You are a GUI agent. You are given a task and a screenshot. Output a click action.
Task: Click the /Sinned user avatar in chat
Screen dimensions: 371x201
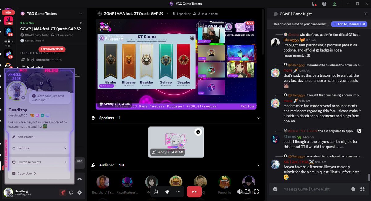click(275, 139)
